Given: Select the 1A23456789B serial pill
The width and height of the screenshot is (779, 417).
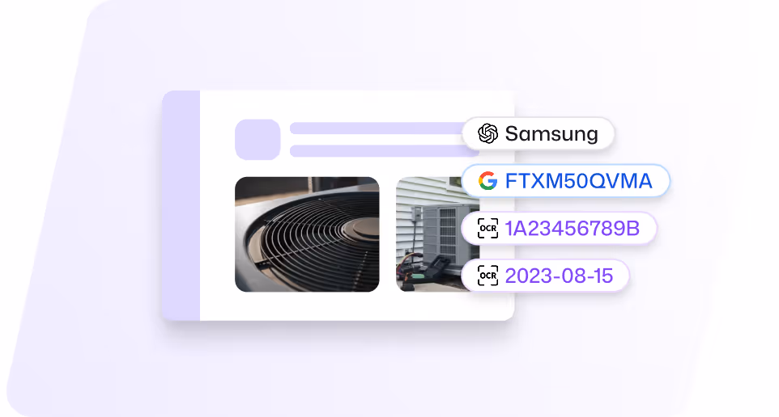Looking at the screenshot, I should [560, 228].
